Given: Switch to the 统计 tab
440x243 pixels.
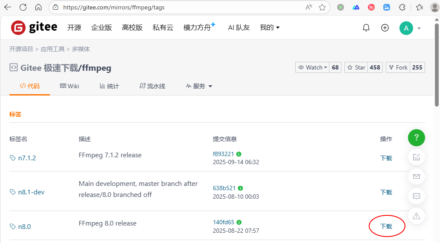Looking at the screenshot, I should point(109,86).
